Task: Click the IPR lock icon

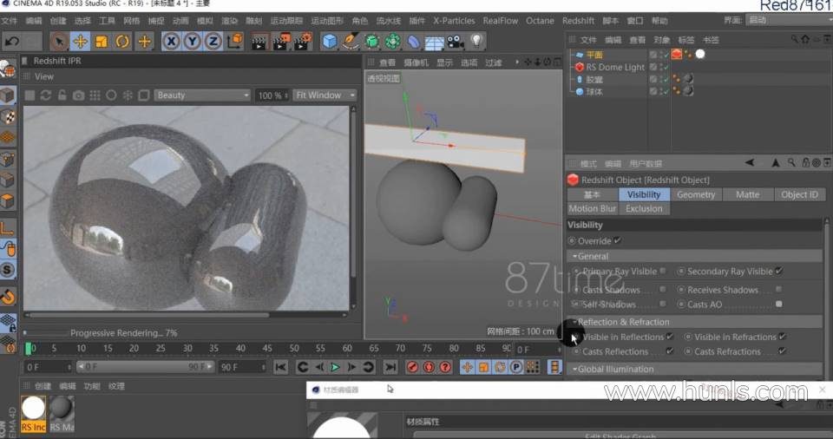Action: click(62, 95)
